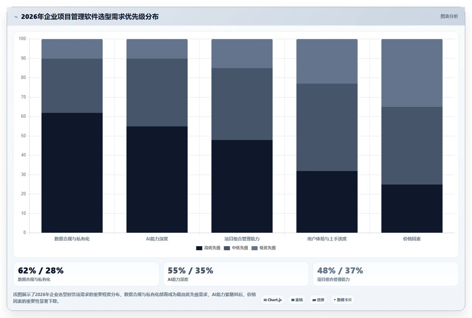
Task: Click the Chart.js tag pill
Action: tap(273, 300)
